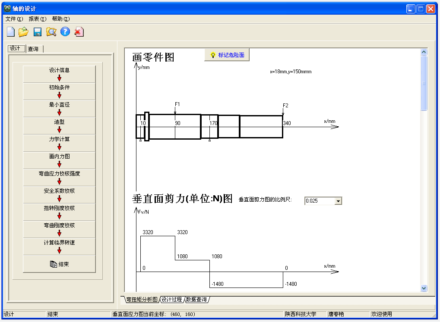Screen dimensions: 440x322
Task: Switch to the 设计过程 bottom tab
Action: (x=171, y=299)
